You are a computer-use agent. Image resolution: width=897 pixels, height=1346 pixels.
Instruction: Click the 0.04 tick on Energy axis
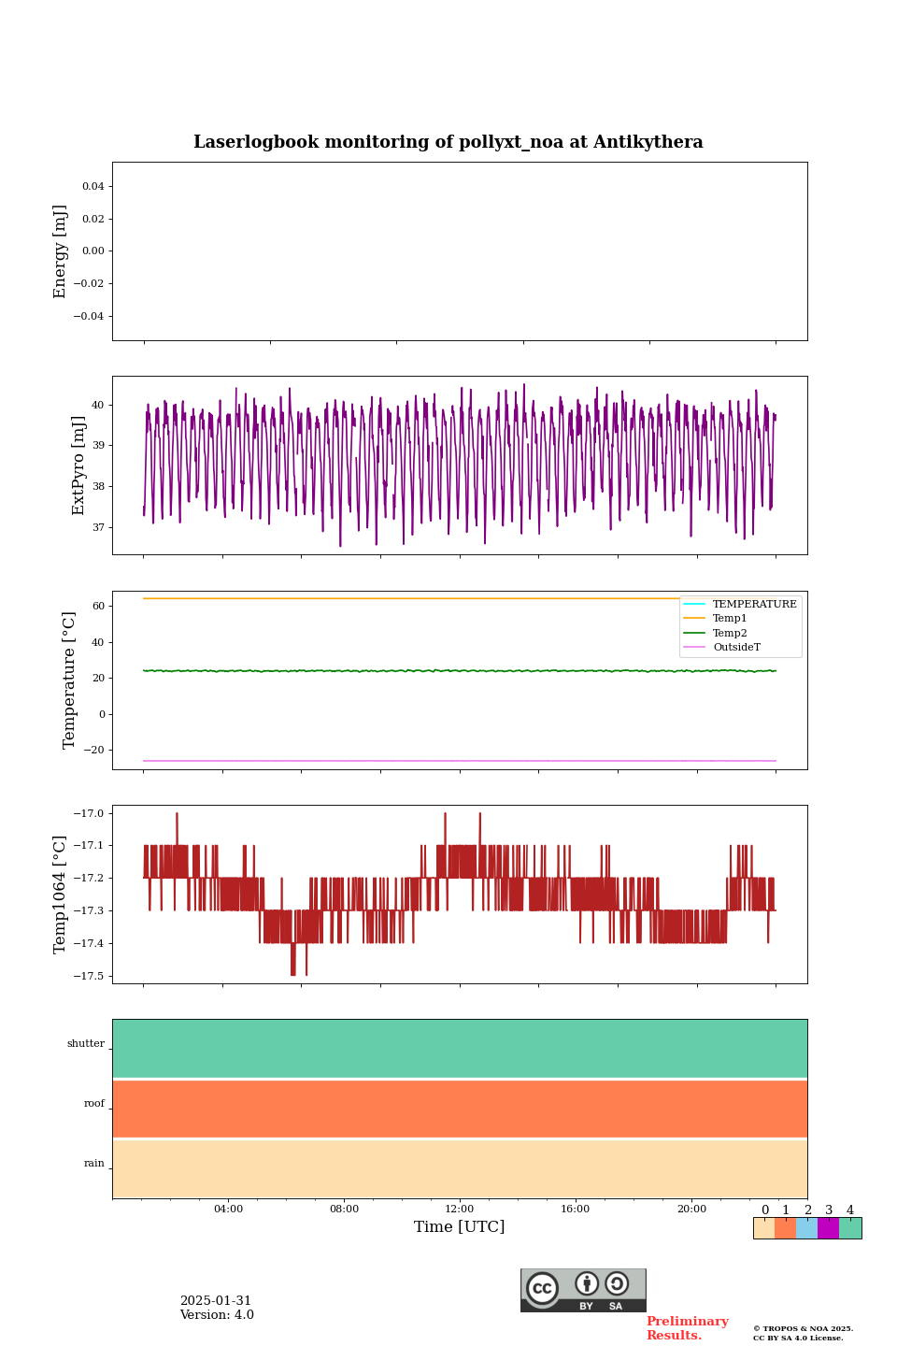[x=93, y=186]
